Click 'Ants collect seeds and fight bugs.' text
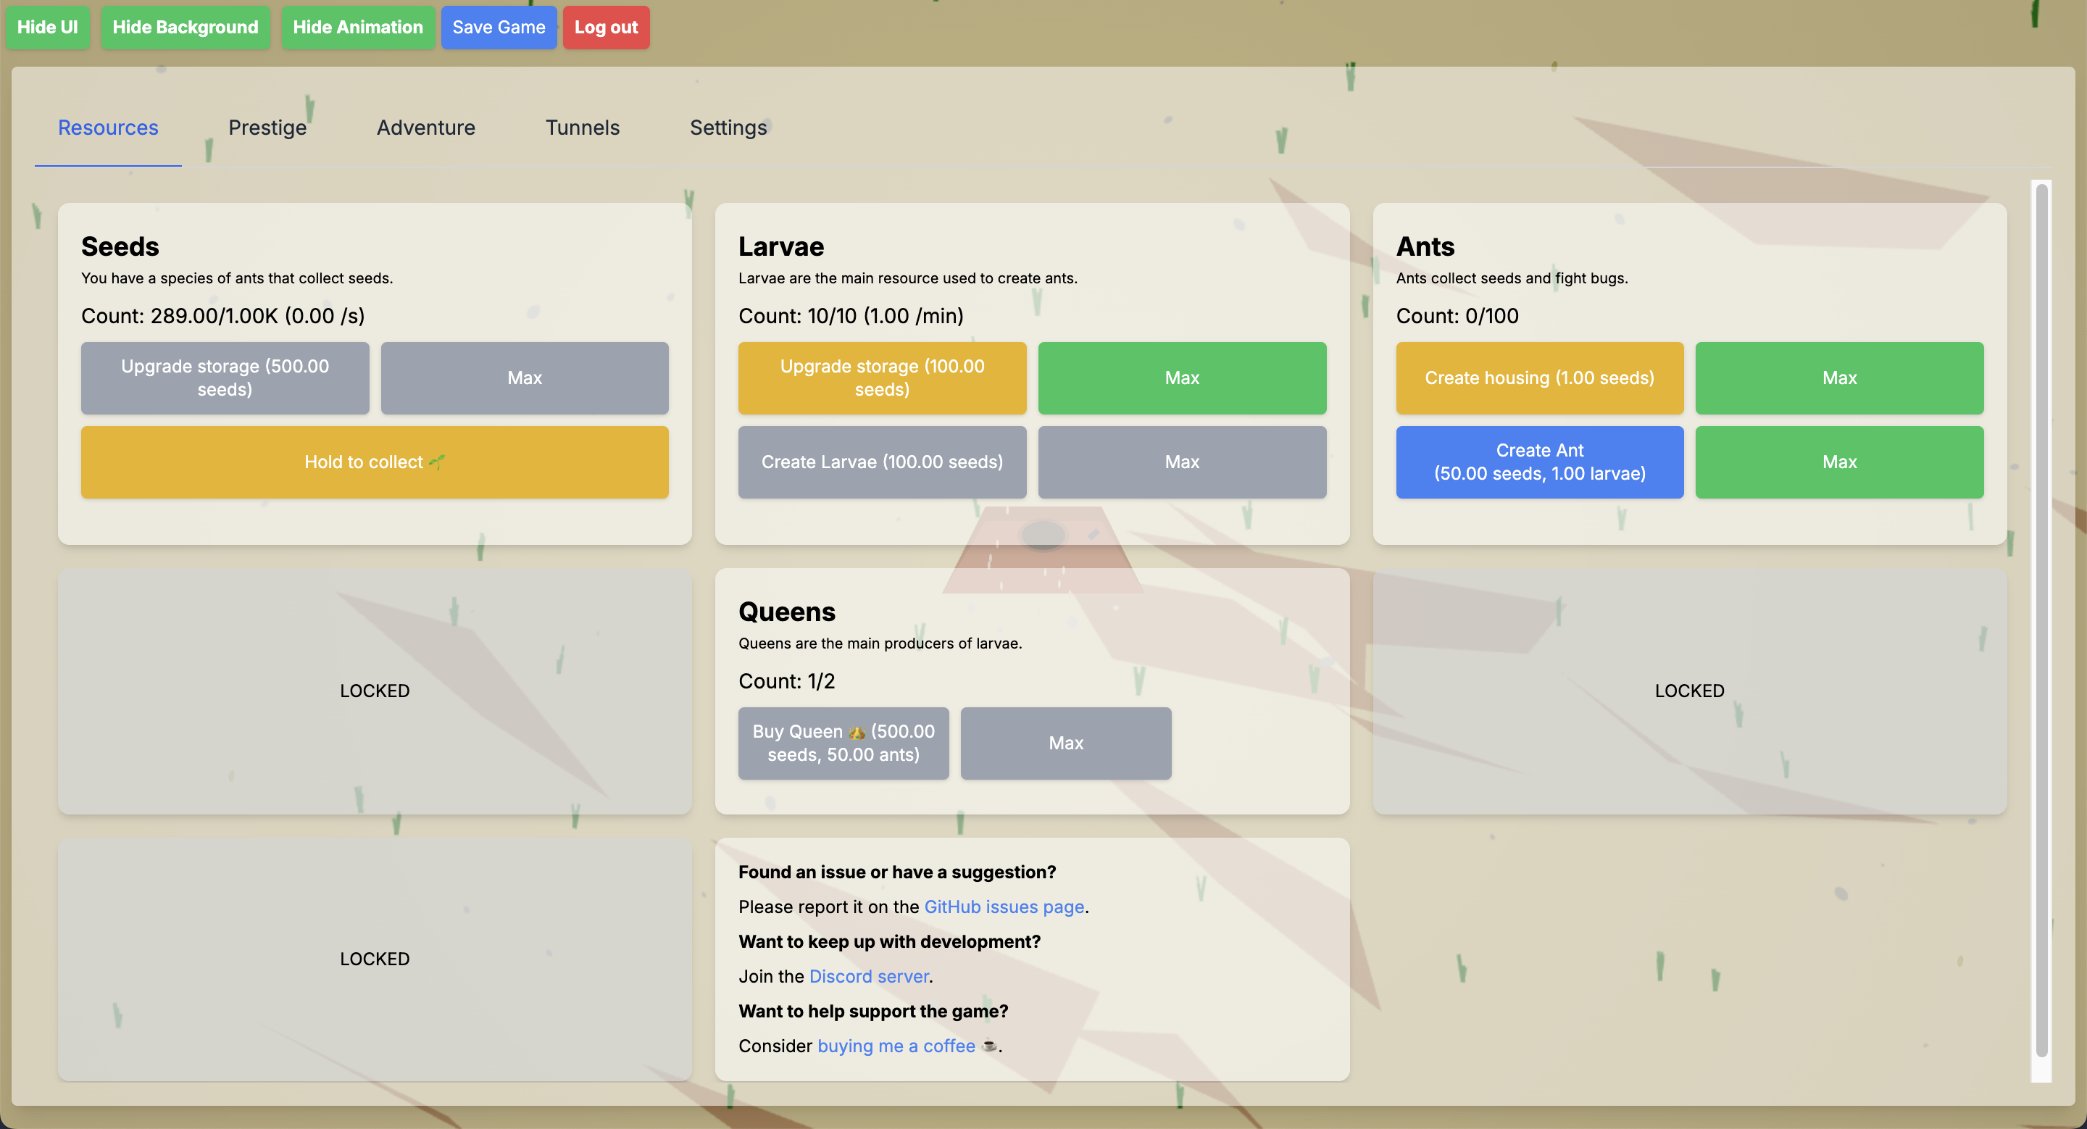 [x=1512, y=278]
